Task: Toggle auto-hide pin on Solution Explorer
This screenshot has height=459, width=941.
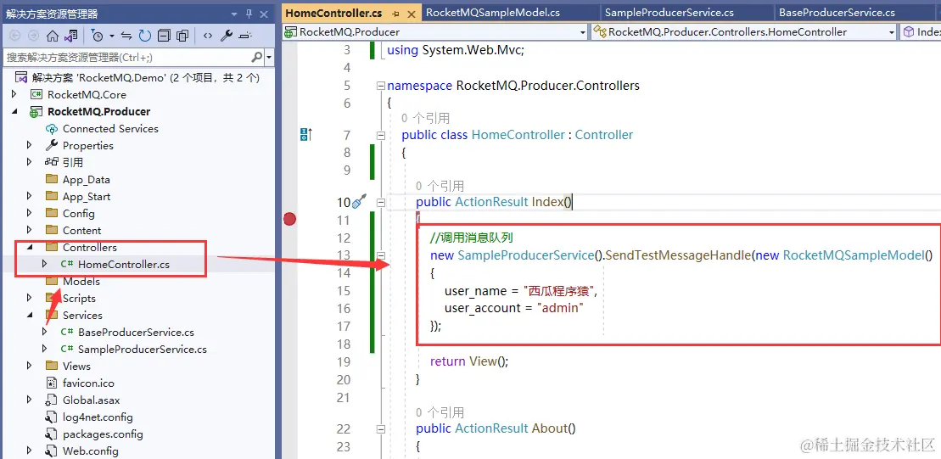Action: coord(249,14)
